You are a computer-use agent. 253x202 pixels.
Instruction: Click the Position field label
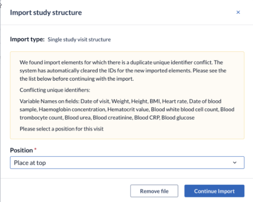click(x=21, y=150)
